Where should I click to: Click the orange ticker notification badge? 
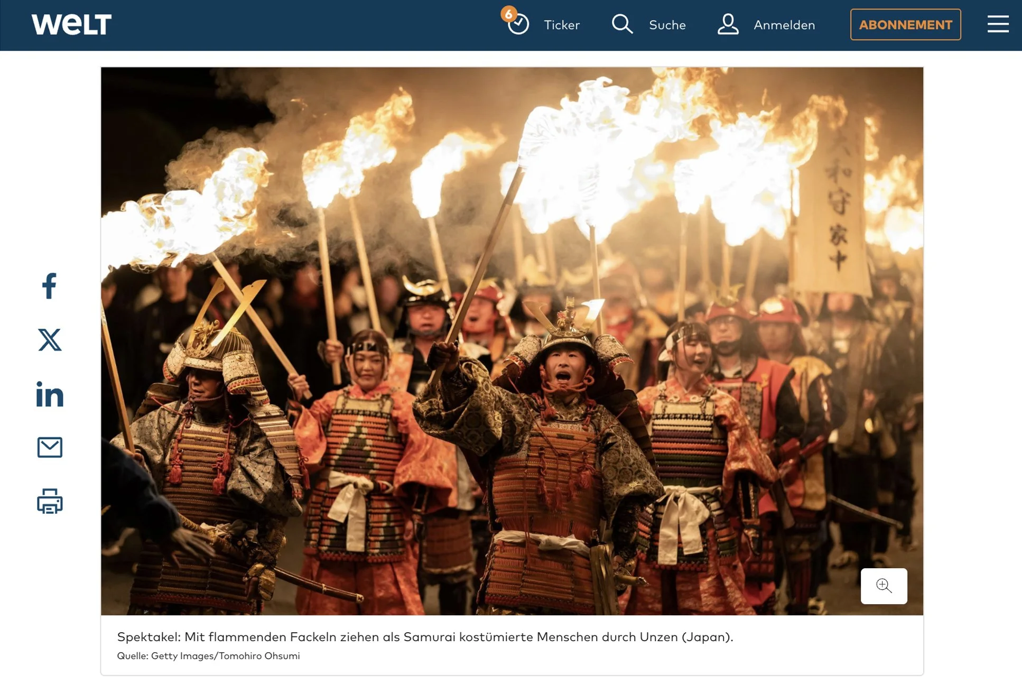508,14
